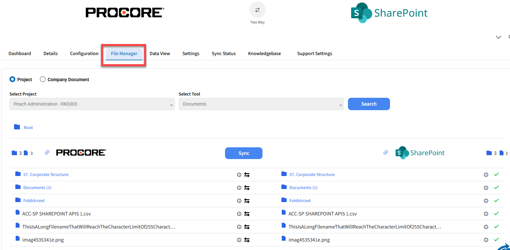The height and width of the screenshot is (250, 510).
Task: Click sync arrows for 57. Corporate Structure row
Action: [247, 175]
